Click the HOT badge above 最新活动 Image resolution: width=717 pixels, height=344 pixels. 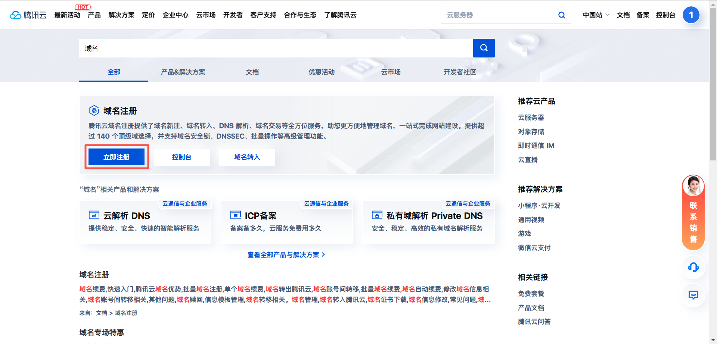[x=83, y=7]
